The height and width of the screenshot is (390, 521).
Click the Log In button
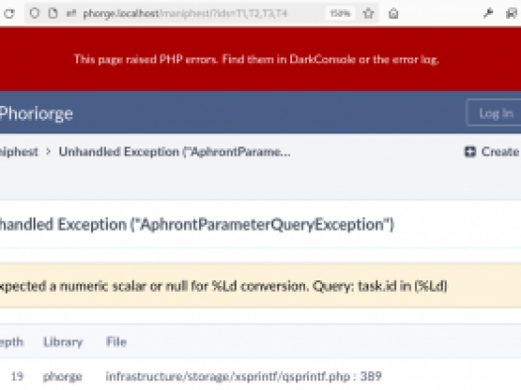(x=494, y=113)
